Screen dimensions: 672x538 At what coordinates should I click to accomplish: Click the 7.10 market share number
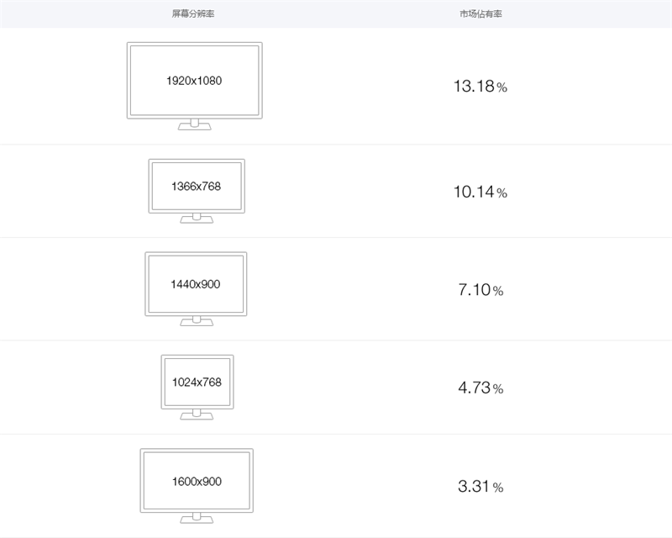click(474, 290)
